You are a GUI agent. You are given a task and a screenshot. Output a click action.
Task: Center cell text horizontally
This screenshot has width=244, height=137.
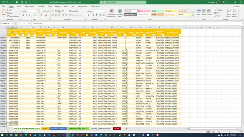(56, 15)
